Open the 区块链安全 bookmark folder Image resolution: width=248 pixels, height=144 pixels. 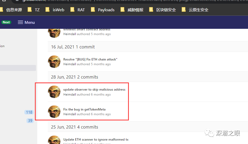162,10
